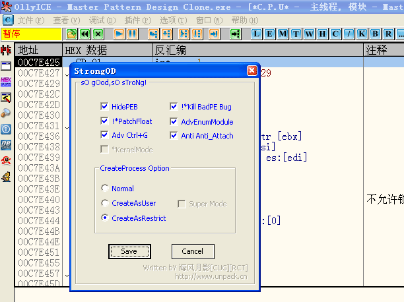Toggle the Adv Ctrl+G checkbox

click(104, 135)
